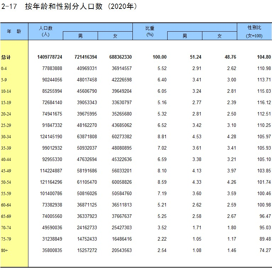Click the 女 subheader under 比重
Screen dimensions: 272x279
pos(219,36)
